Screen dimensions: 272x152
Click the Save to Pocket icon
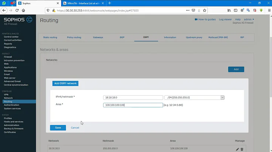(193, 11)
